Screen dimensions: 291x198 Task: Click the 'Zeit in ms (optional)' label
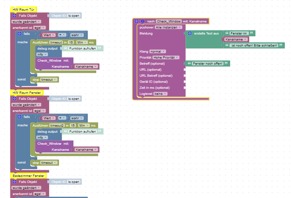tap(155, 88)
